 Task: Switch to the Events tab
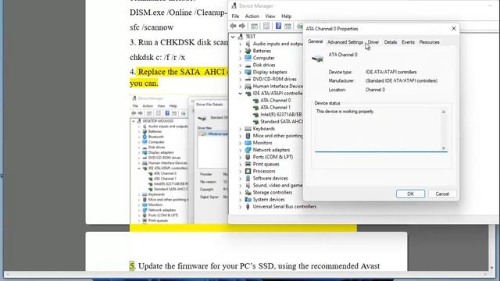click(x=408, y=42)
